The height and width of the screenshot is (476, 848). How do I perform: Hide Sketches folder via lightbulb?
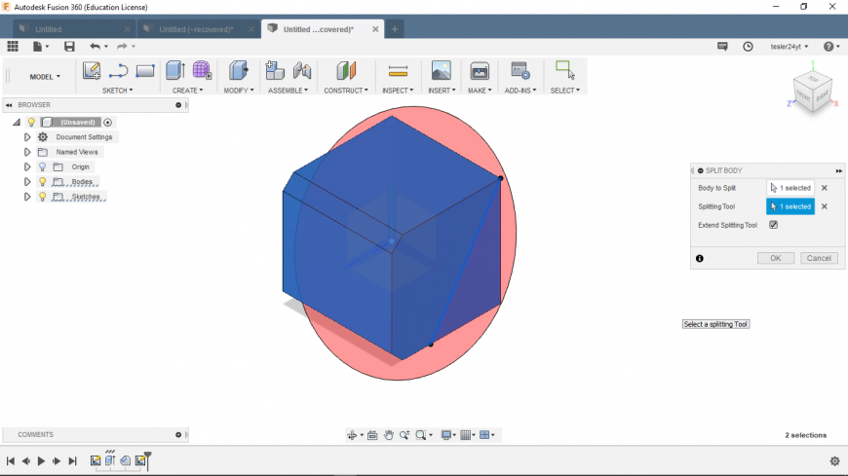43,197
